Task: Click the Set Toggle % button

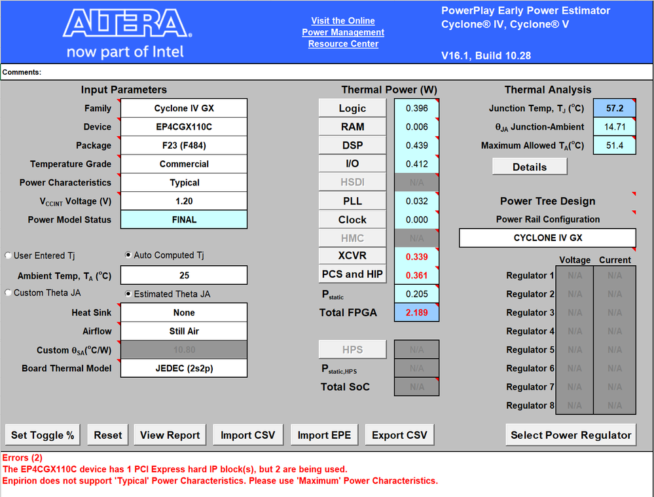Action: 43,435
